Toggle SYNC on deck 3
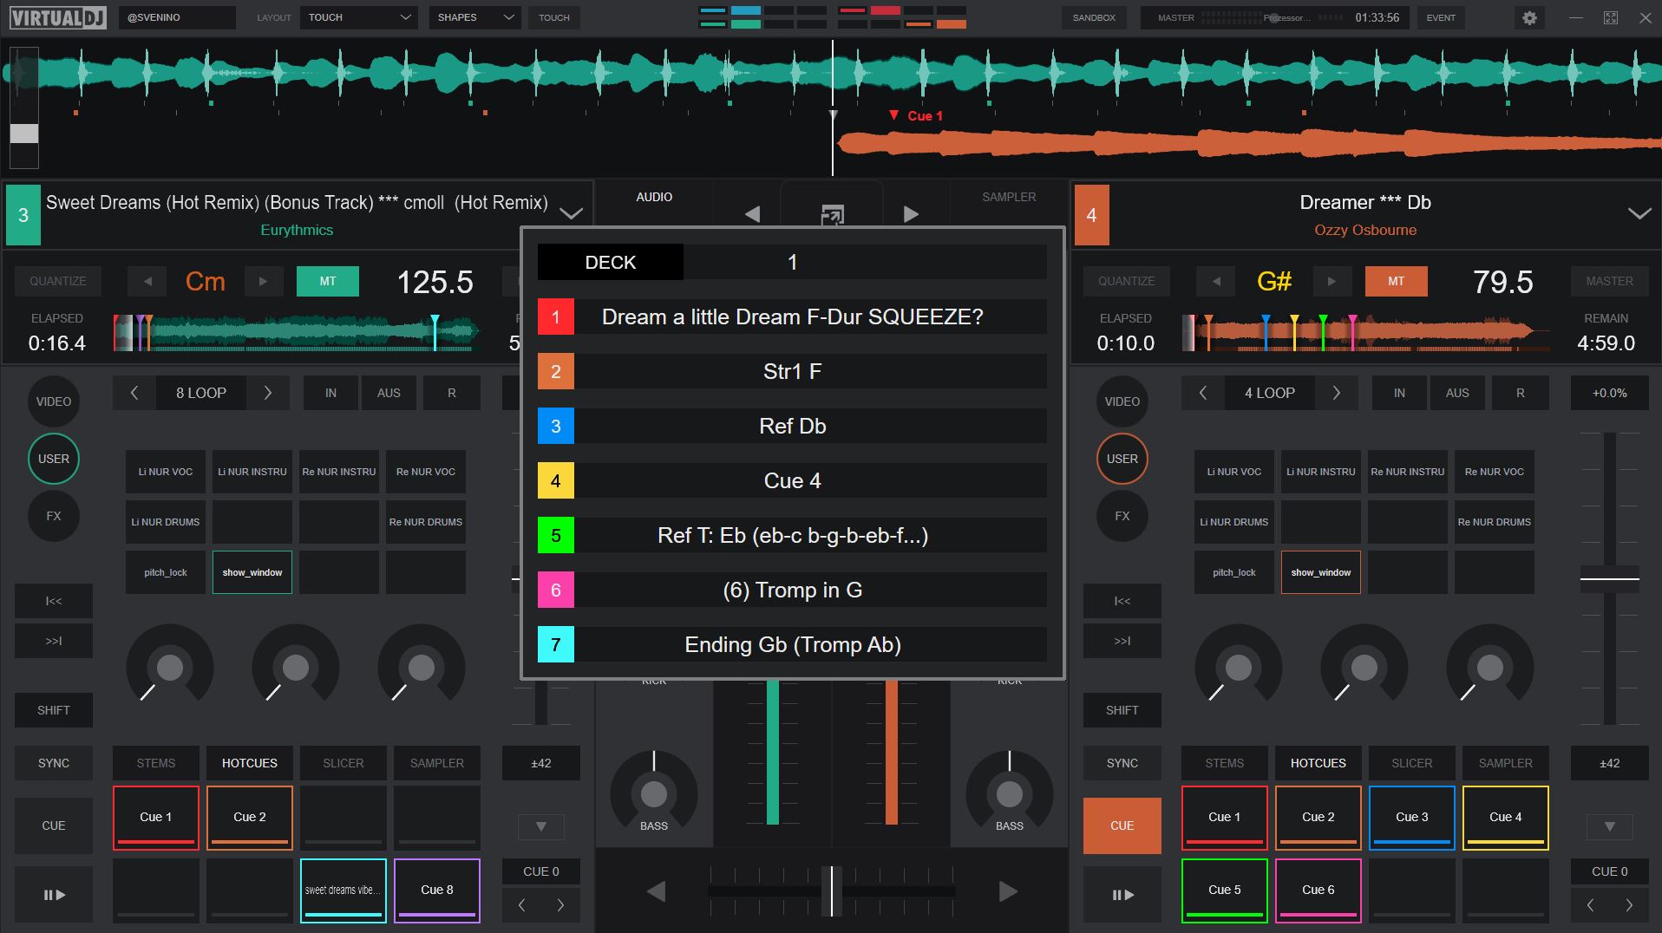The height and width of the screenshot is (933, 1662). (54, 763)
